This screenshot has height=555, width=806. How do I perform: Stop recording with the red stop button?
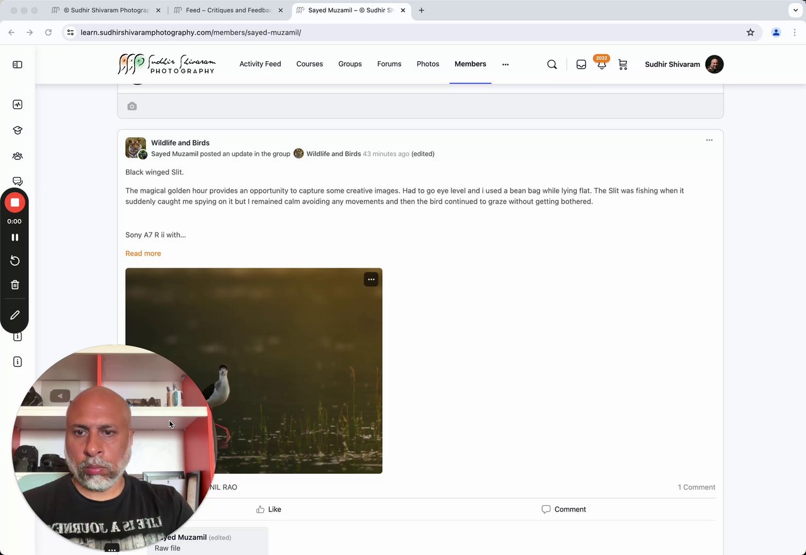click(x=14, y=202)
